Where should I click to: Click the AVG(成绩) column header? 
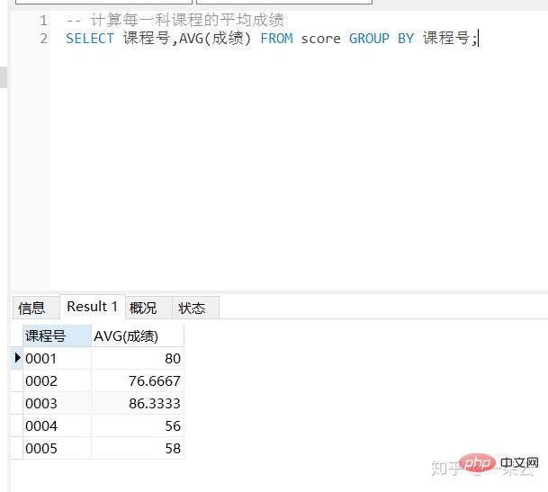[x=138, y=335]
